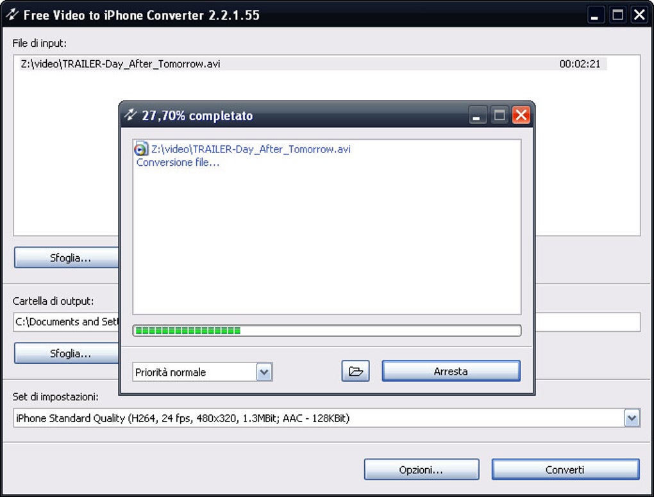Close the Free Video to iPhone Converter window
Screen dimensions: 654x497
[639, 15]
